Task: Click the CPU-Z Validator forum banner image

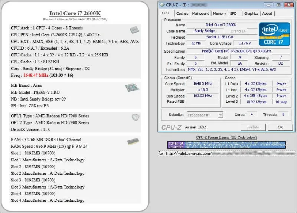Action: (x=226, y=145)
